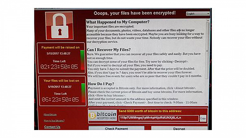The width and height of the screenshot is (246, 138).
Task: Click the files lost countdown timer
Action: tap(60, 99)
